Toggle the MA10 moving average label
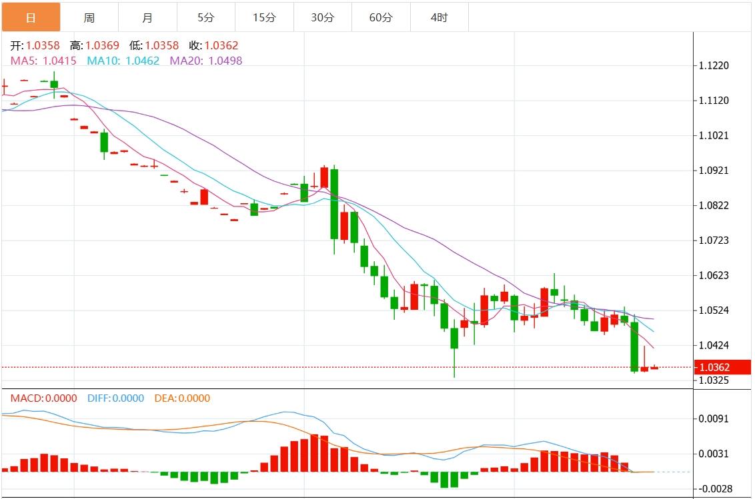 123,61
